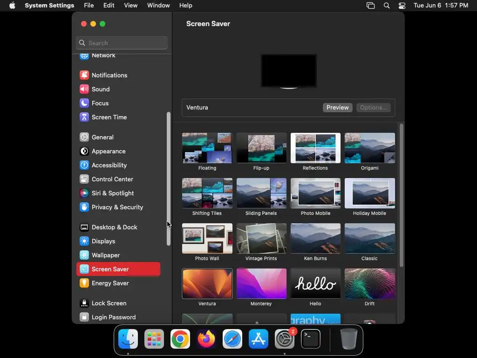
Task: Click the sidebar scrollbar
Action: point(169,179)
